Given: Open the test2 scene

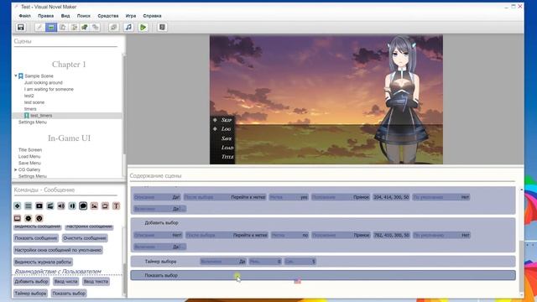Looking at the screenshot, I should 29,96.
